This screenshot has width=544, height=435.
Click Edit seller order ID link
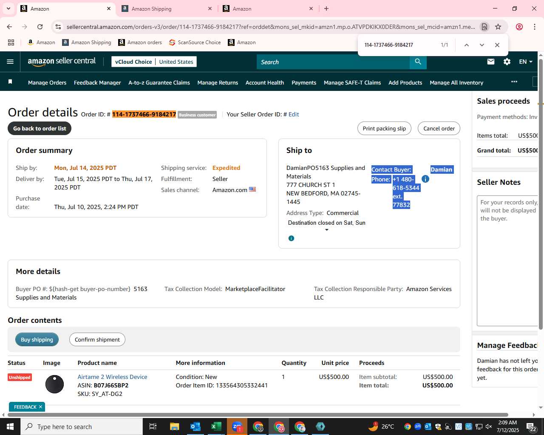294,114
